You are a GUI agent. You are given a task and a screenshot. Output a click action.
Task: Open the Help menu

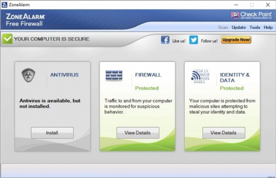point(268,28)
